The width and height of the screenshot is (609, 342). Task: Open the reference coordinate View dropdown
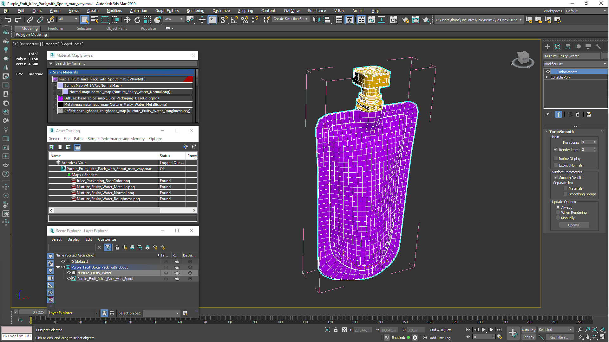pos(174,19)
